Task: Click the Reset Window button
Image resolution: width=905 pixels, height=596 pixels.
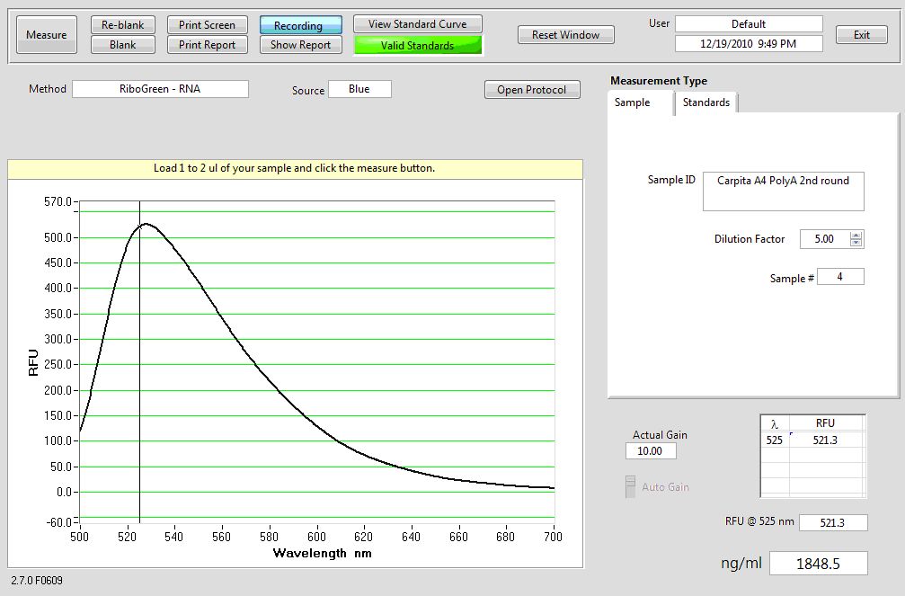Action: click(565, 35)
